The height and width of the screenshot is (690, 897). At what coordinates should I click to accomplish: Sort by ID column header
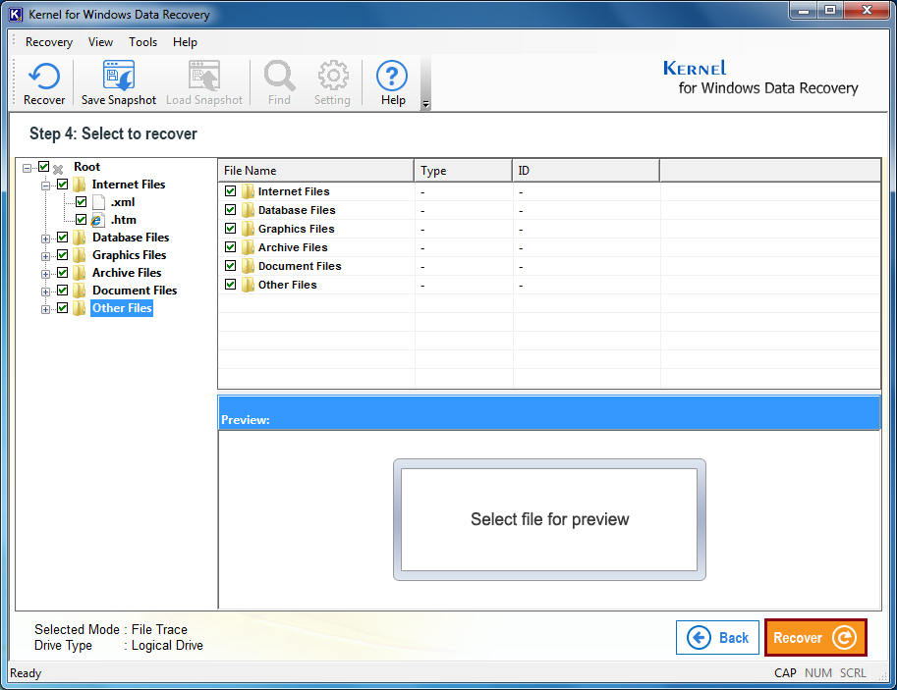pos(586,171)
